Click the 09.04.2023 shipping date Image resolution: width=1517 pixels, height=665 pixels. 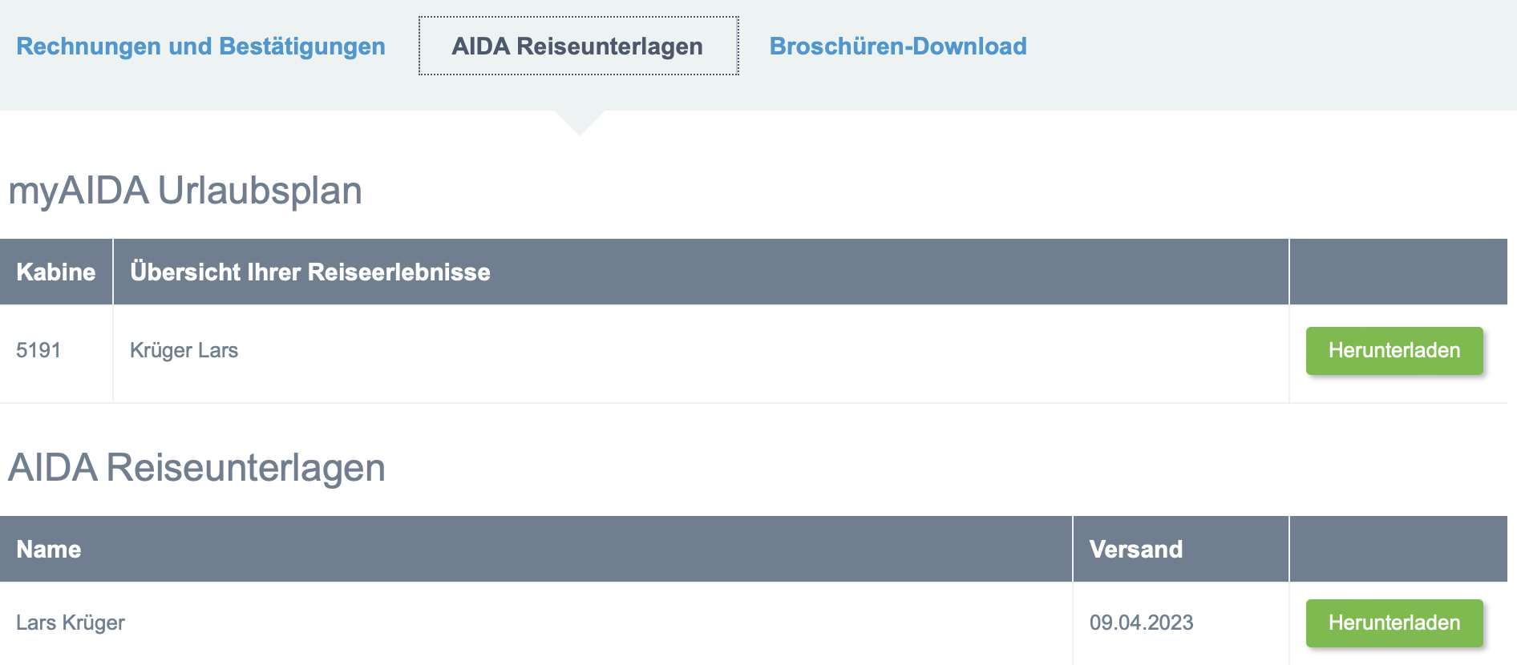tap(1141, 623)
